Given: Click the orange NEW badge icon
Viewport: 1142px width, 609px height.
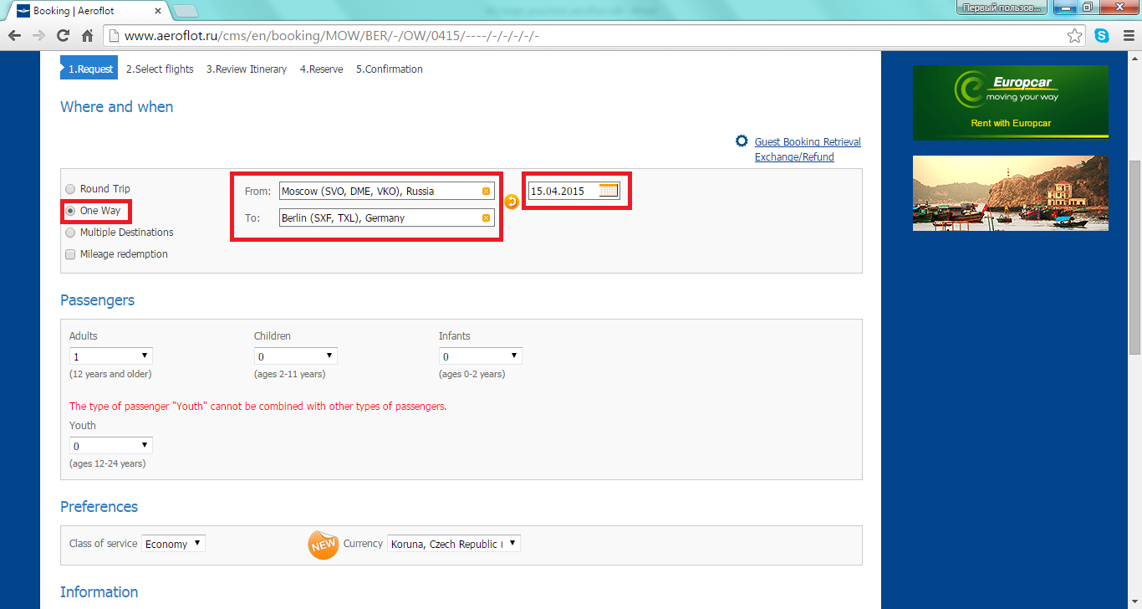Looking at the screenshot, I should coord(323,545).
